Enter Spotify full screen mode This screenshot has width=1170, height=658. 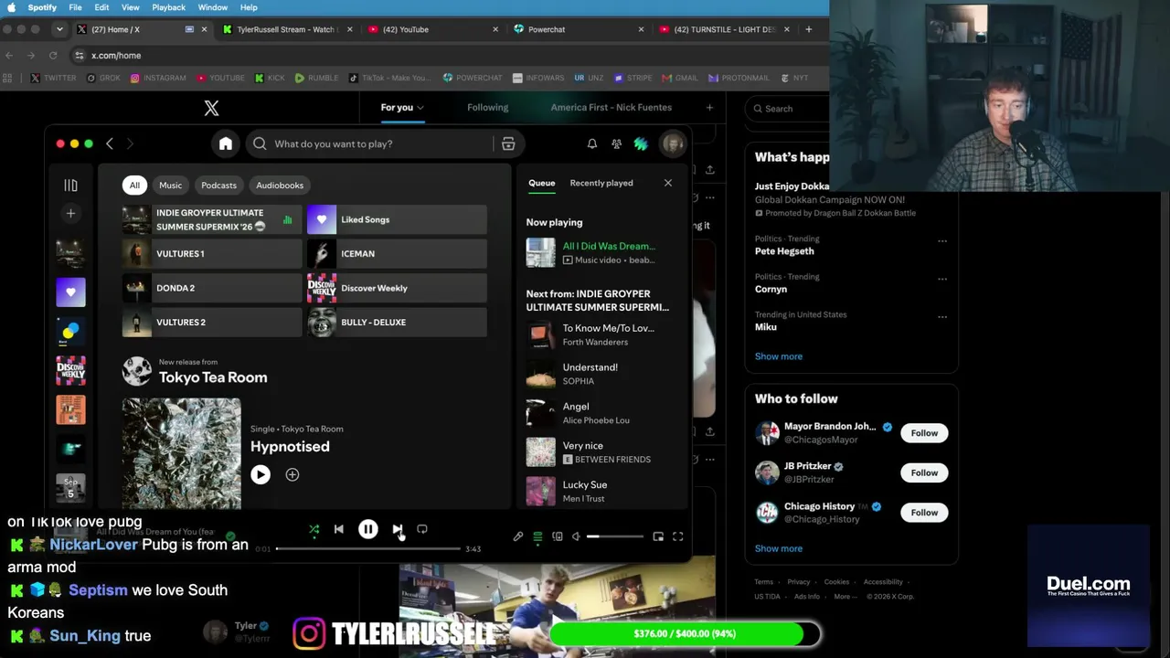(x=678, y=536)
